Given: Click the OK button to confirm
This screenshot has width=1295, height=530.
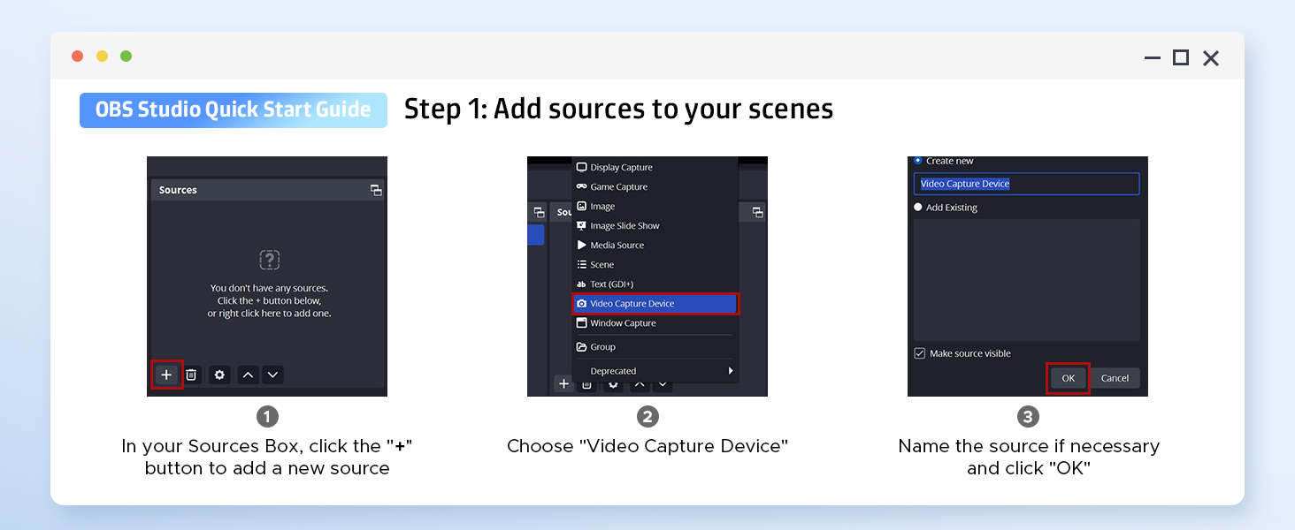Looking at the screenshot, I should (x=1067, y=377).
